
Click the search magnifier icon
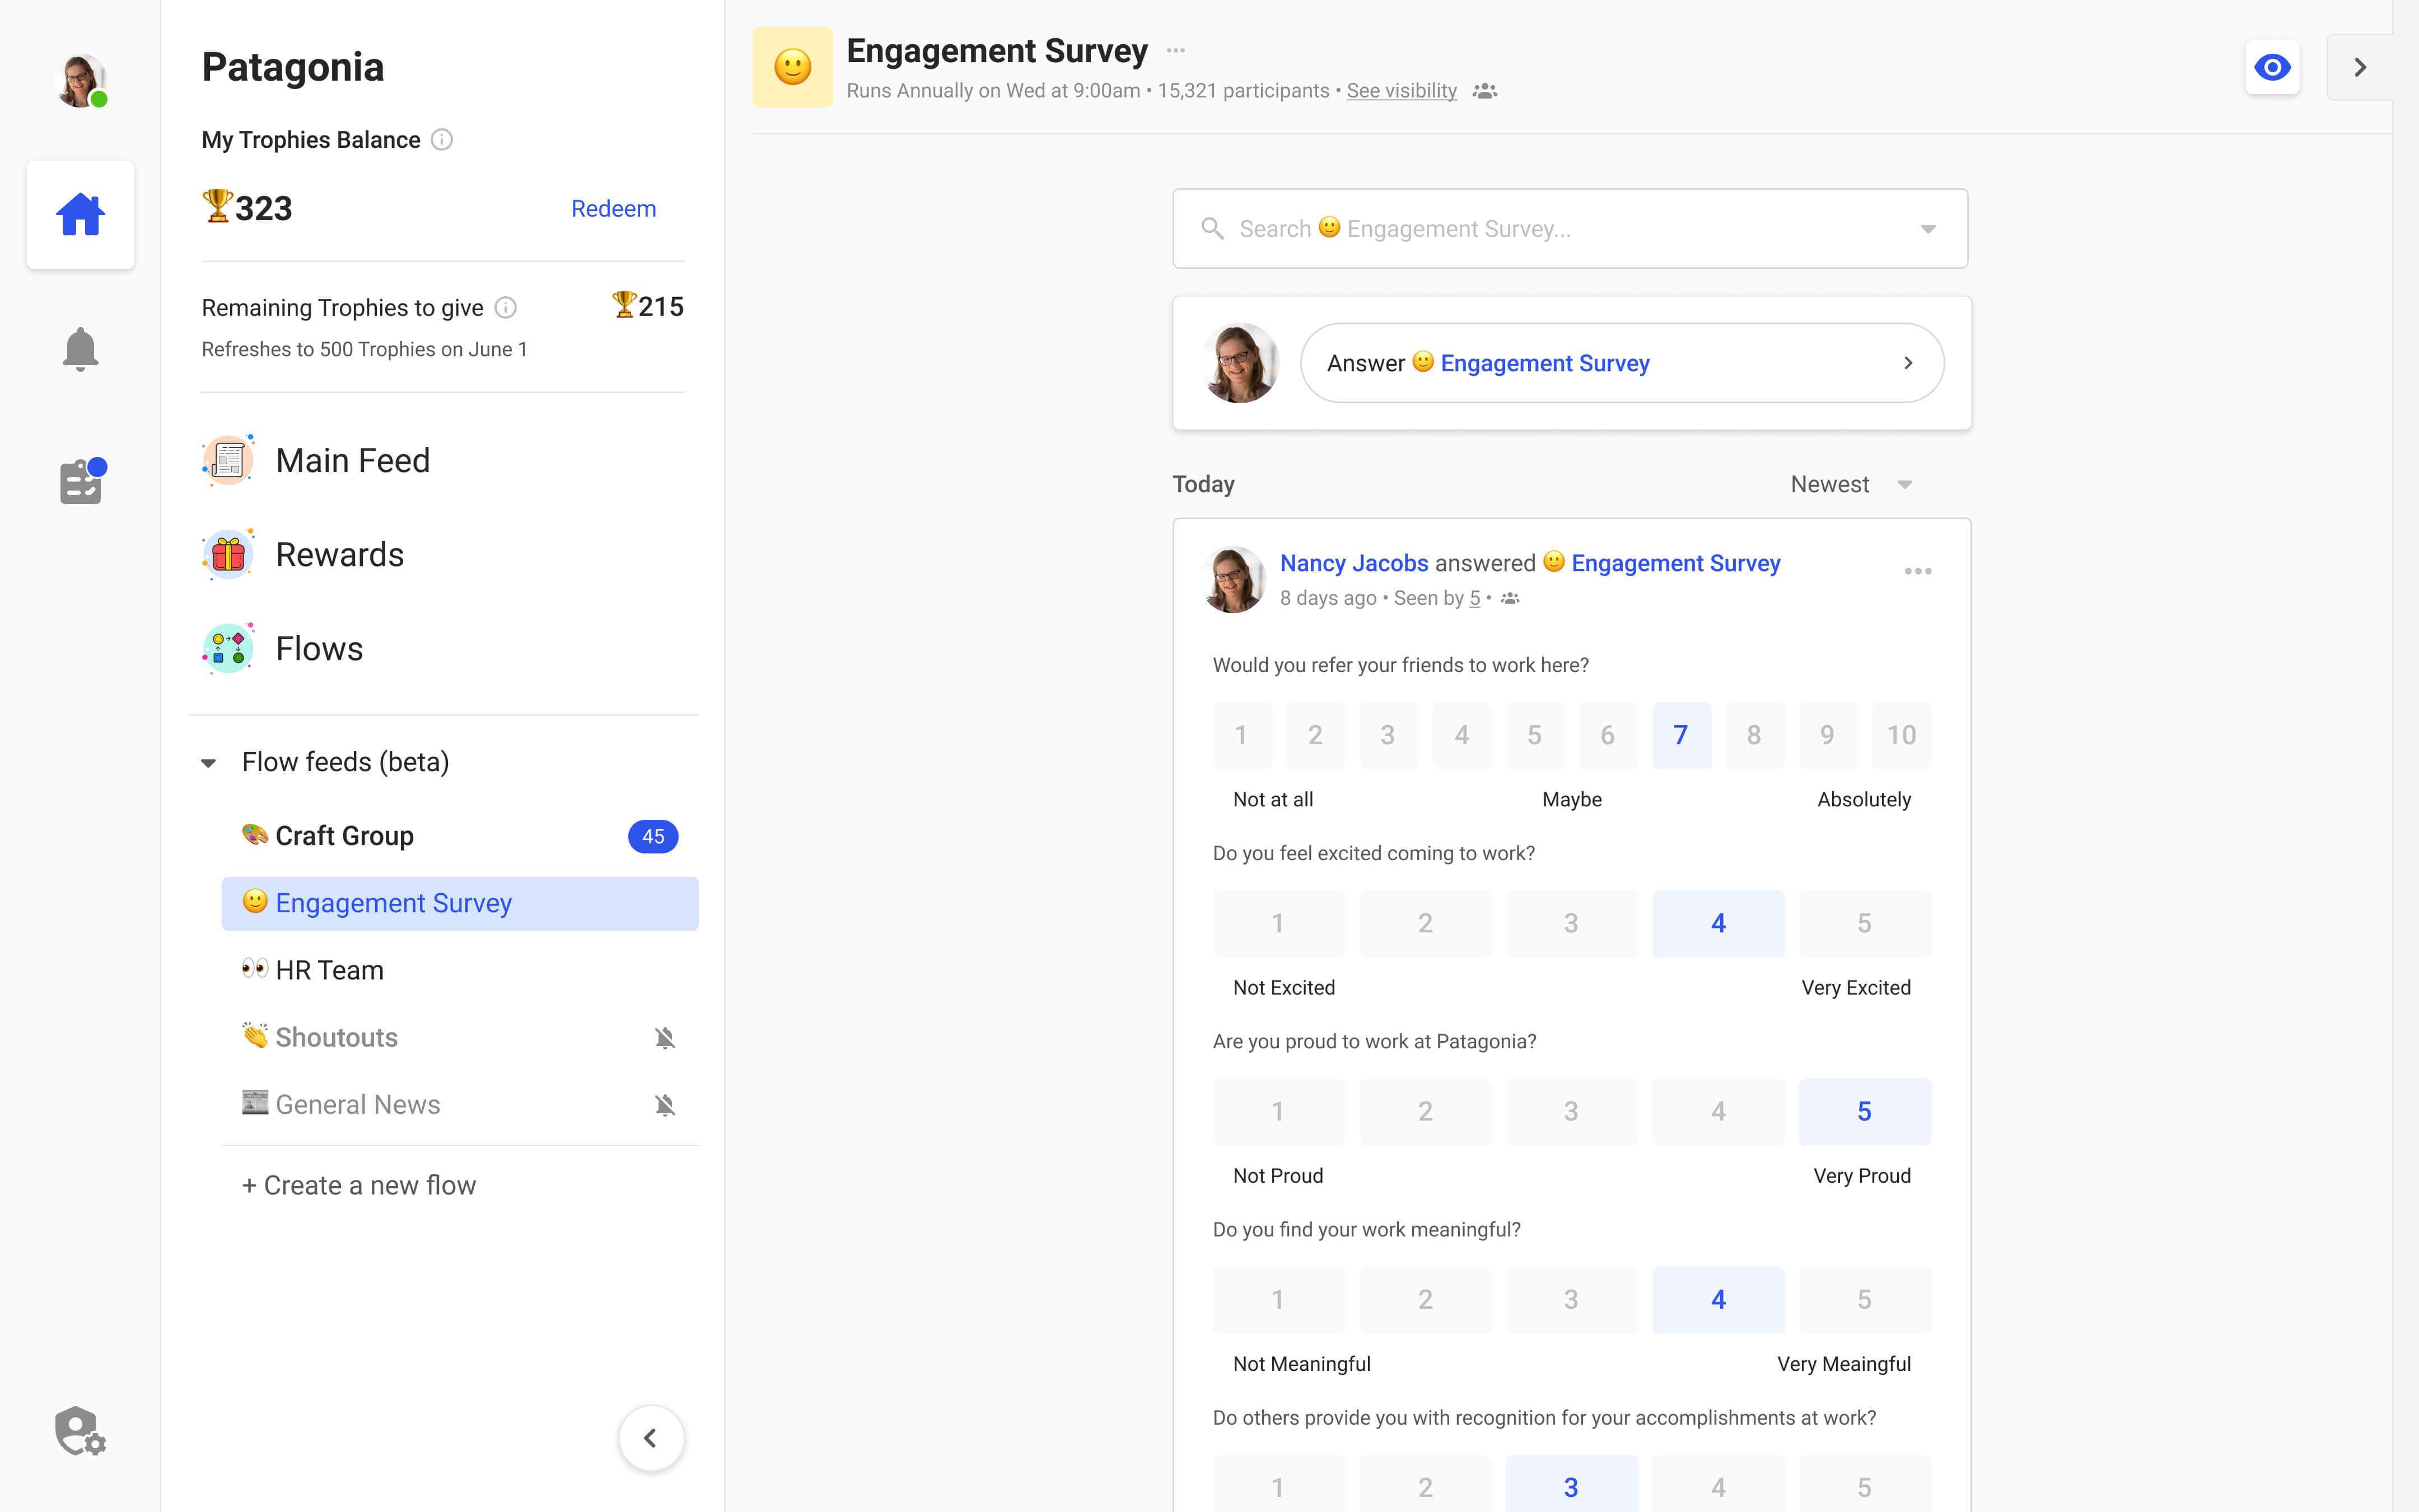(1212, 229)
